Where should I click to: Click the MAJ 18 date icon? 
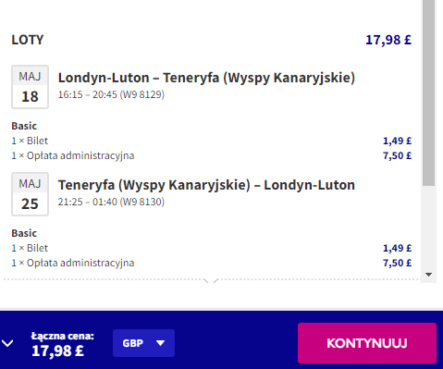click(x=30, y=87)
